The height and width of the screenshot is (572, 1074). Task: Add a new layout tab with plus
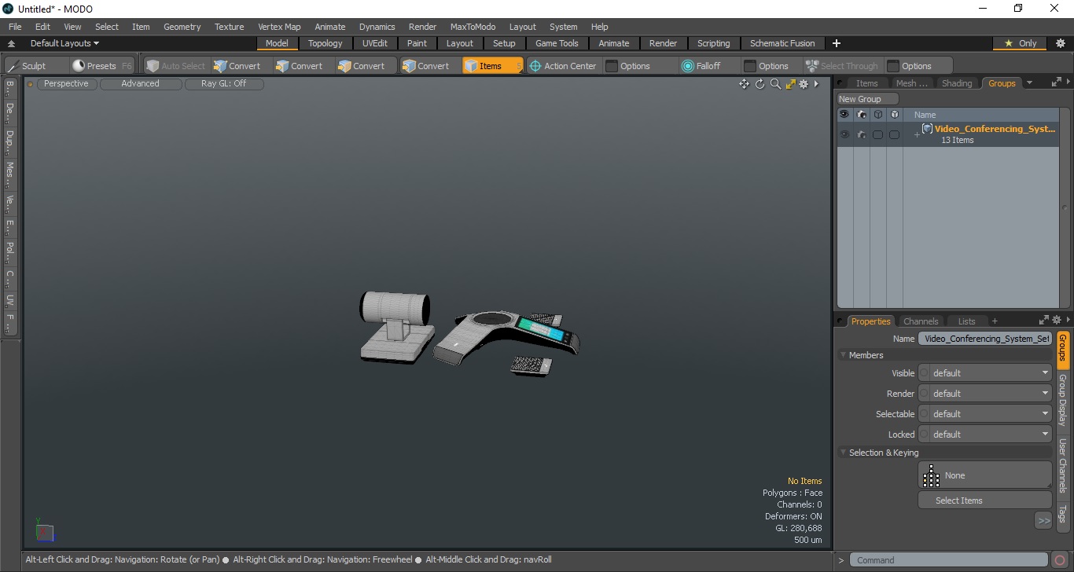pyautogui.click(x=837, y=43)
